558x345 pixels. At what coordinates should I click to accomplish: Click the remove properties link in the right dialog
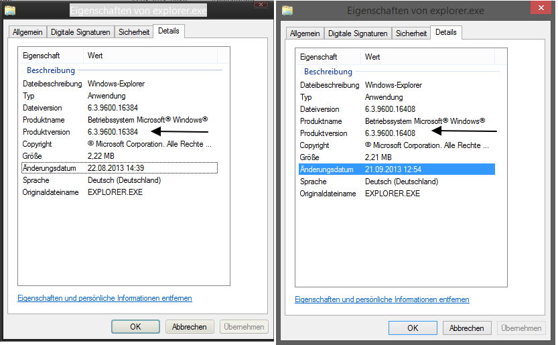382,299
